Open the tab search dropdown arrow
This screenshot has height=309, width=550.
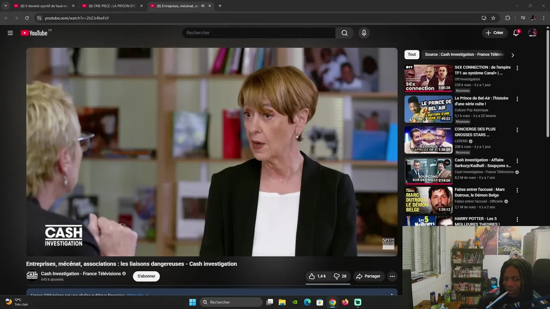point(5,6)
